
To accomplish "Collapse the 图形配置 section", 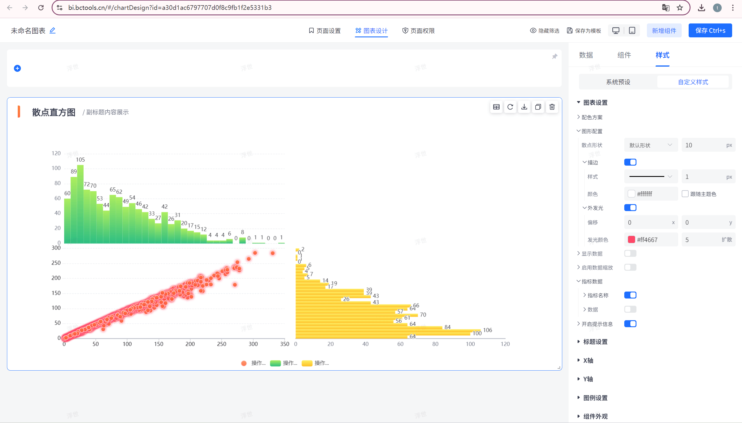I will pos(590,131).
